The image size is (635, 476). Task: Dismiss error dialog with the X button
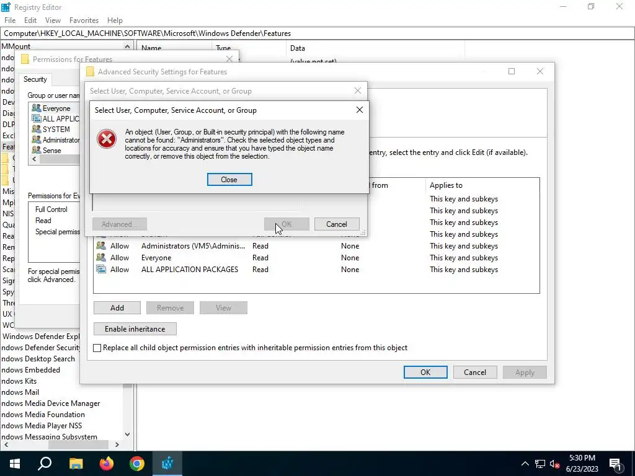coord(359,110)
